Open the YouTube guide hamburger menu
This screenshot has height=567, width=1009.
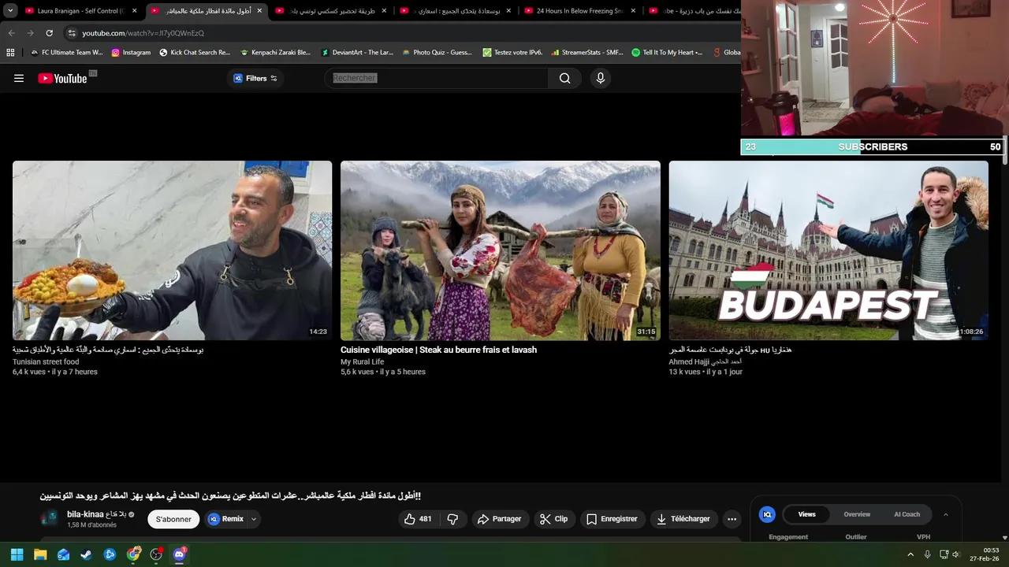19,78
